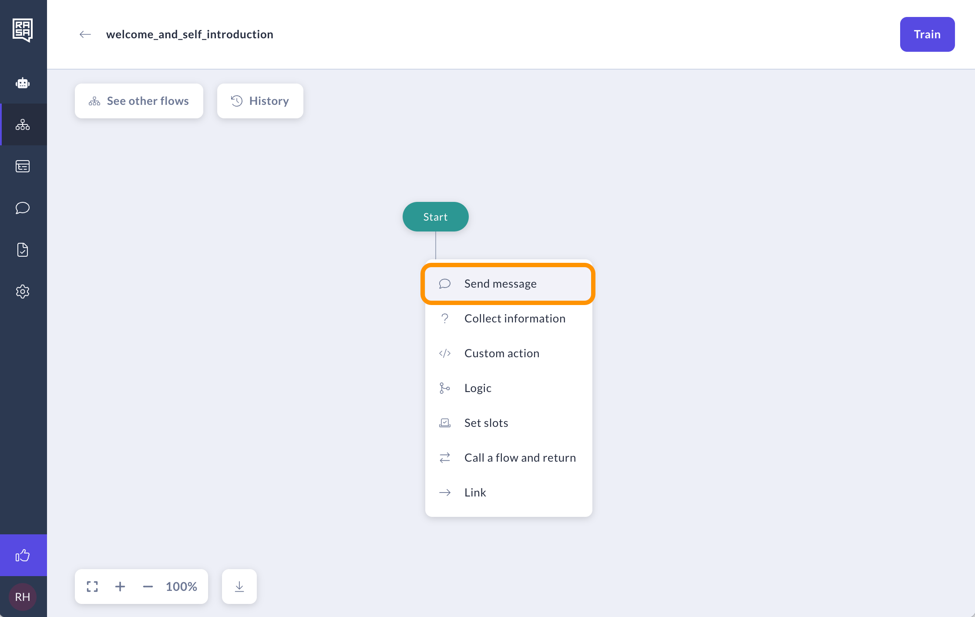
Task: Click the Start node
Action: 435,217
